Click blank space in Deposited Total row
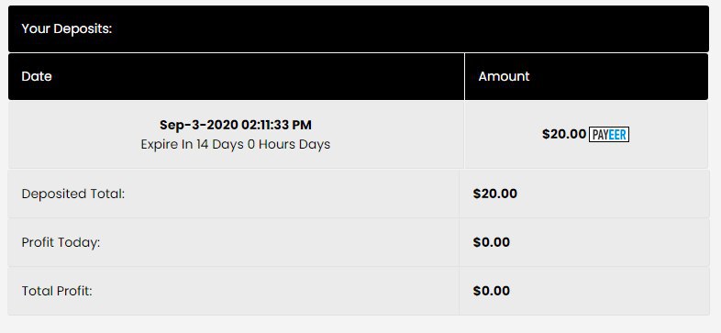Screen dimensions: 721x333 pyautogui.click(x=290, y=194)
